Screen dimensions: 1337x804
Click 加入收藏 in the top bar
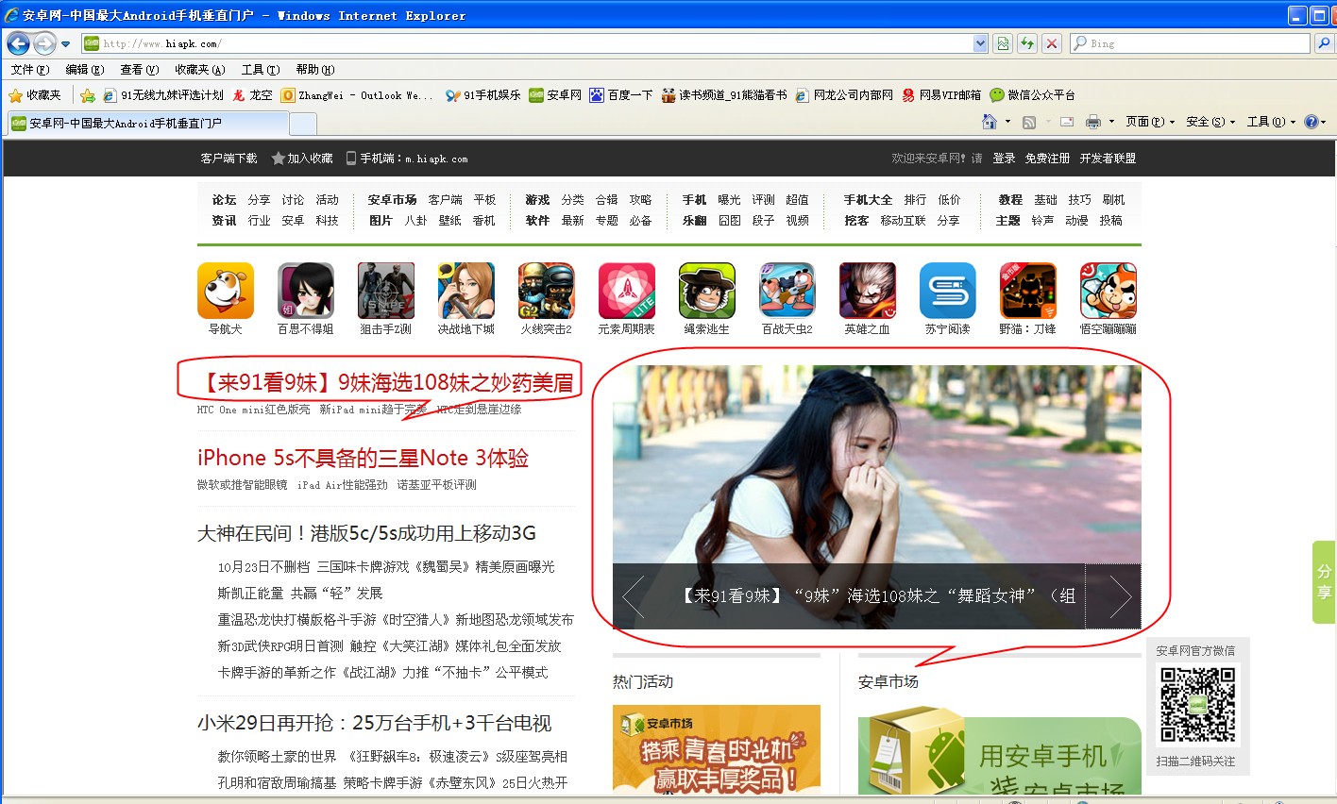click(x=302, y=159)
